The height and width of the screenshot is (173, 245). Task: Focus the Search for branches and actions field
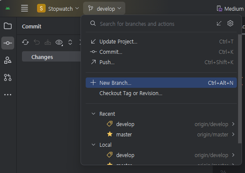coord(137,24)
